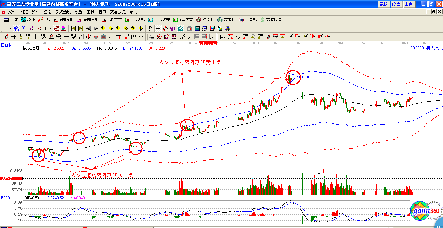Click the percent (%) drawing tool
The image size is (443, 228).
pos(238,37)
